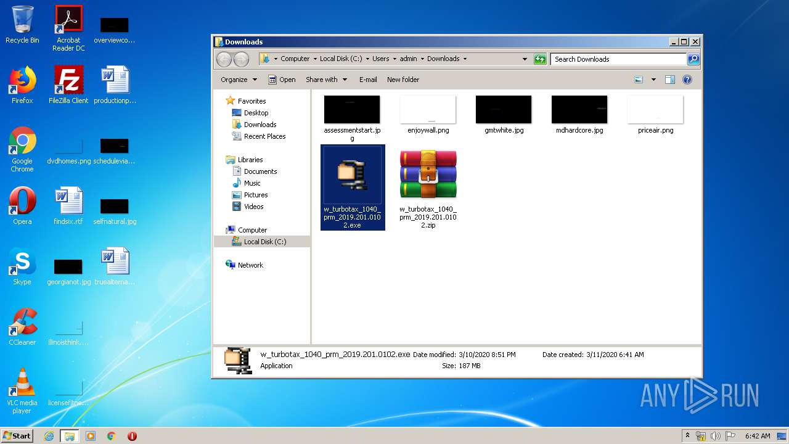Refresh the Downloads folder view
The image size is (789, 444).
click(540, 59)
